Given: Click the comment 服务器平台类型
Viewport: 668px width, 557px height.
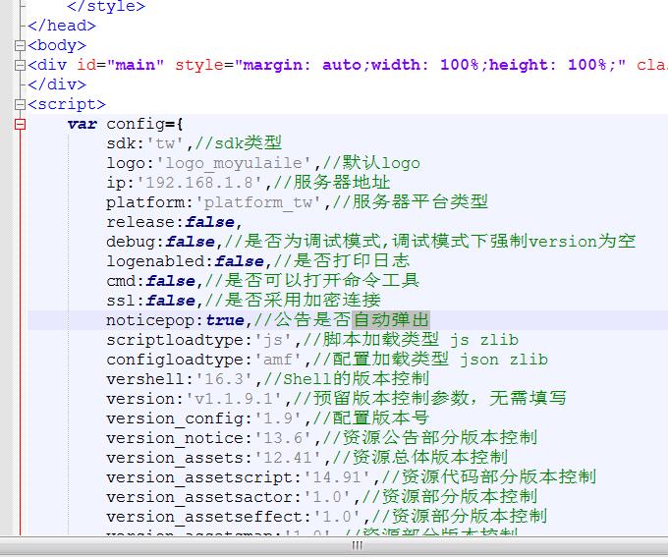Looking at the screenshot, I should click(x=420, y=202).
